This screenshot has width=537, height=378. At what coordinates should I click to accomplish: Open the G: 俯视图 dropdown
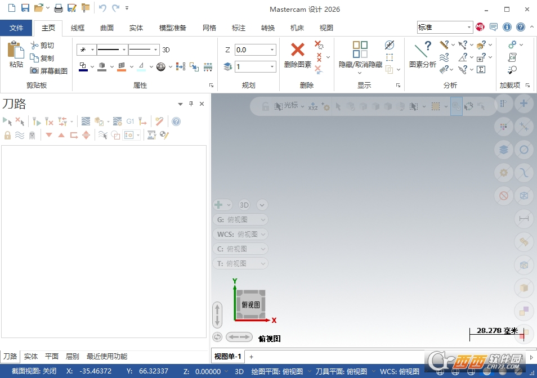(x=240, y=219)
